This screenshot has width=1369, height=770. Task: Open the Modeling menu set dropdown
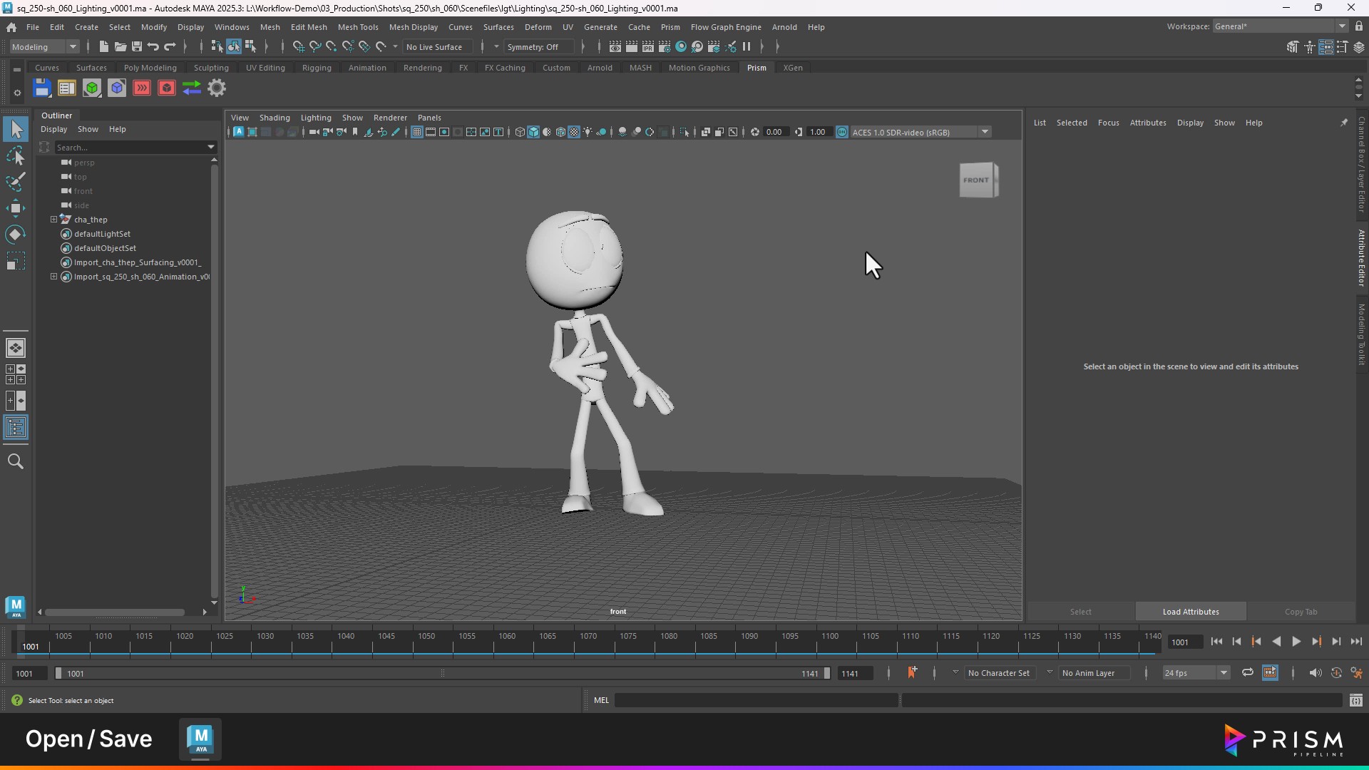pyautogui.click(x=44, y=46)
